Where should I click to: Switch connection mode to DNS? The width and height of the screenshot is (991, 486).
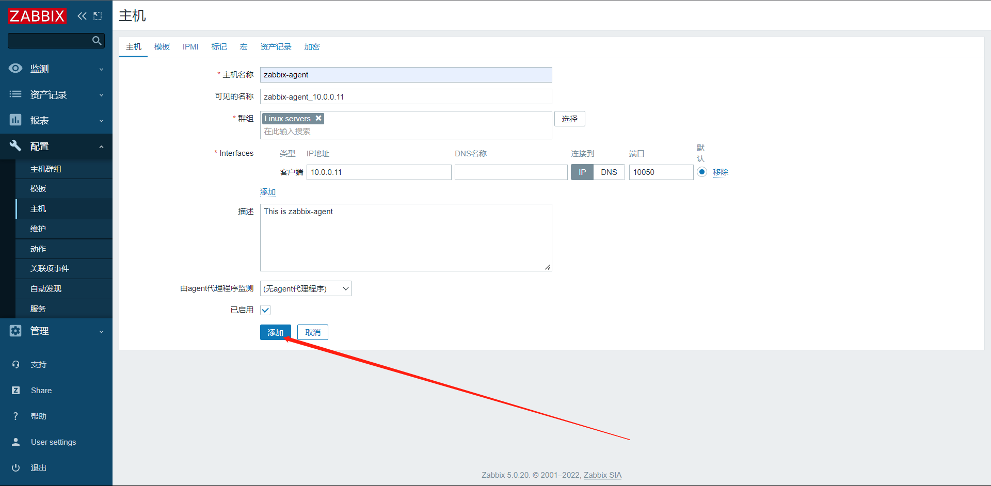(609, 172)
